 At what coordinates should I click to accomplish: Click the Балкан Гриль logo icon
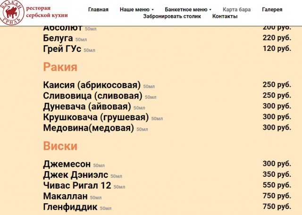pos(12,12)
